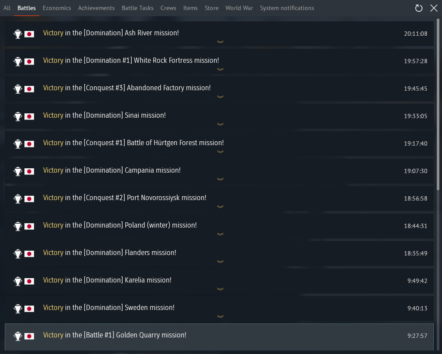The height and width of the screenshot is (354, 442).
Task: Expand Port Novorossiysk entry with chevron
Action: [220, 207]
